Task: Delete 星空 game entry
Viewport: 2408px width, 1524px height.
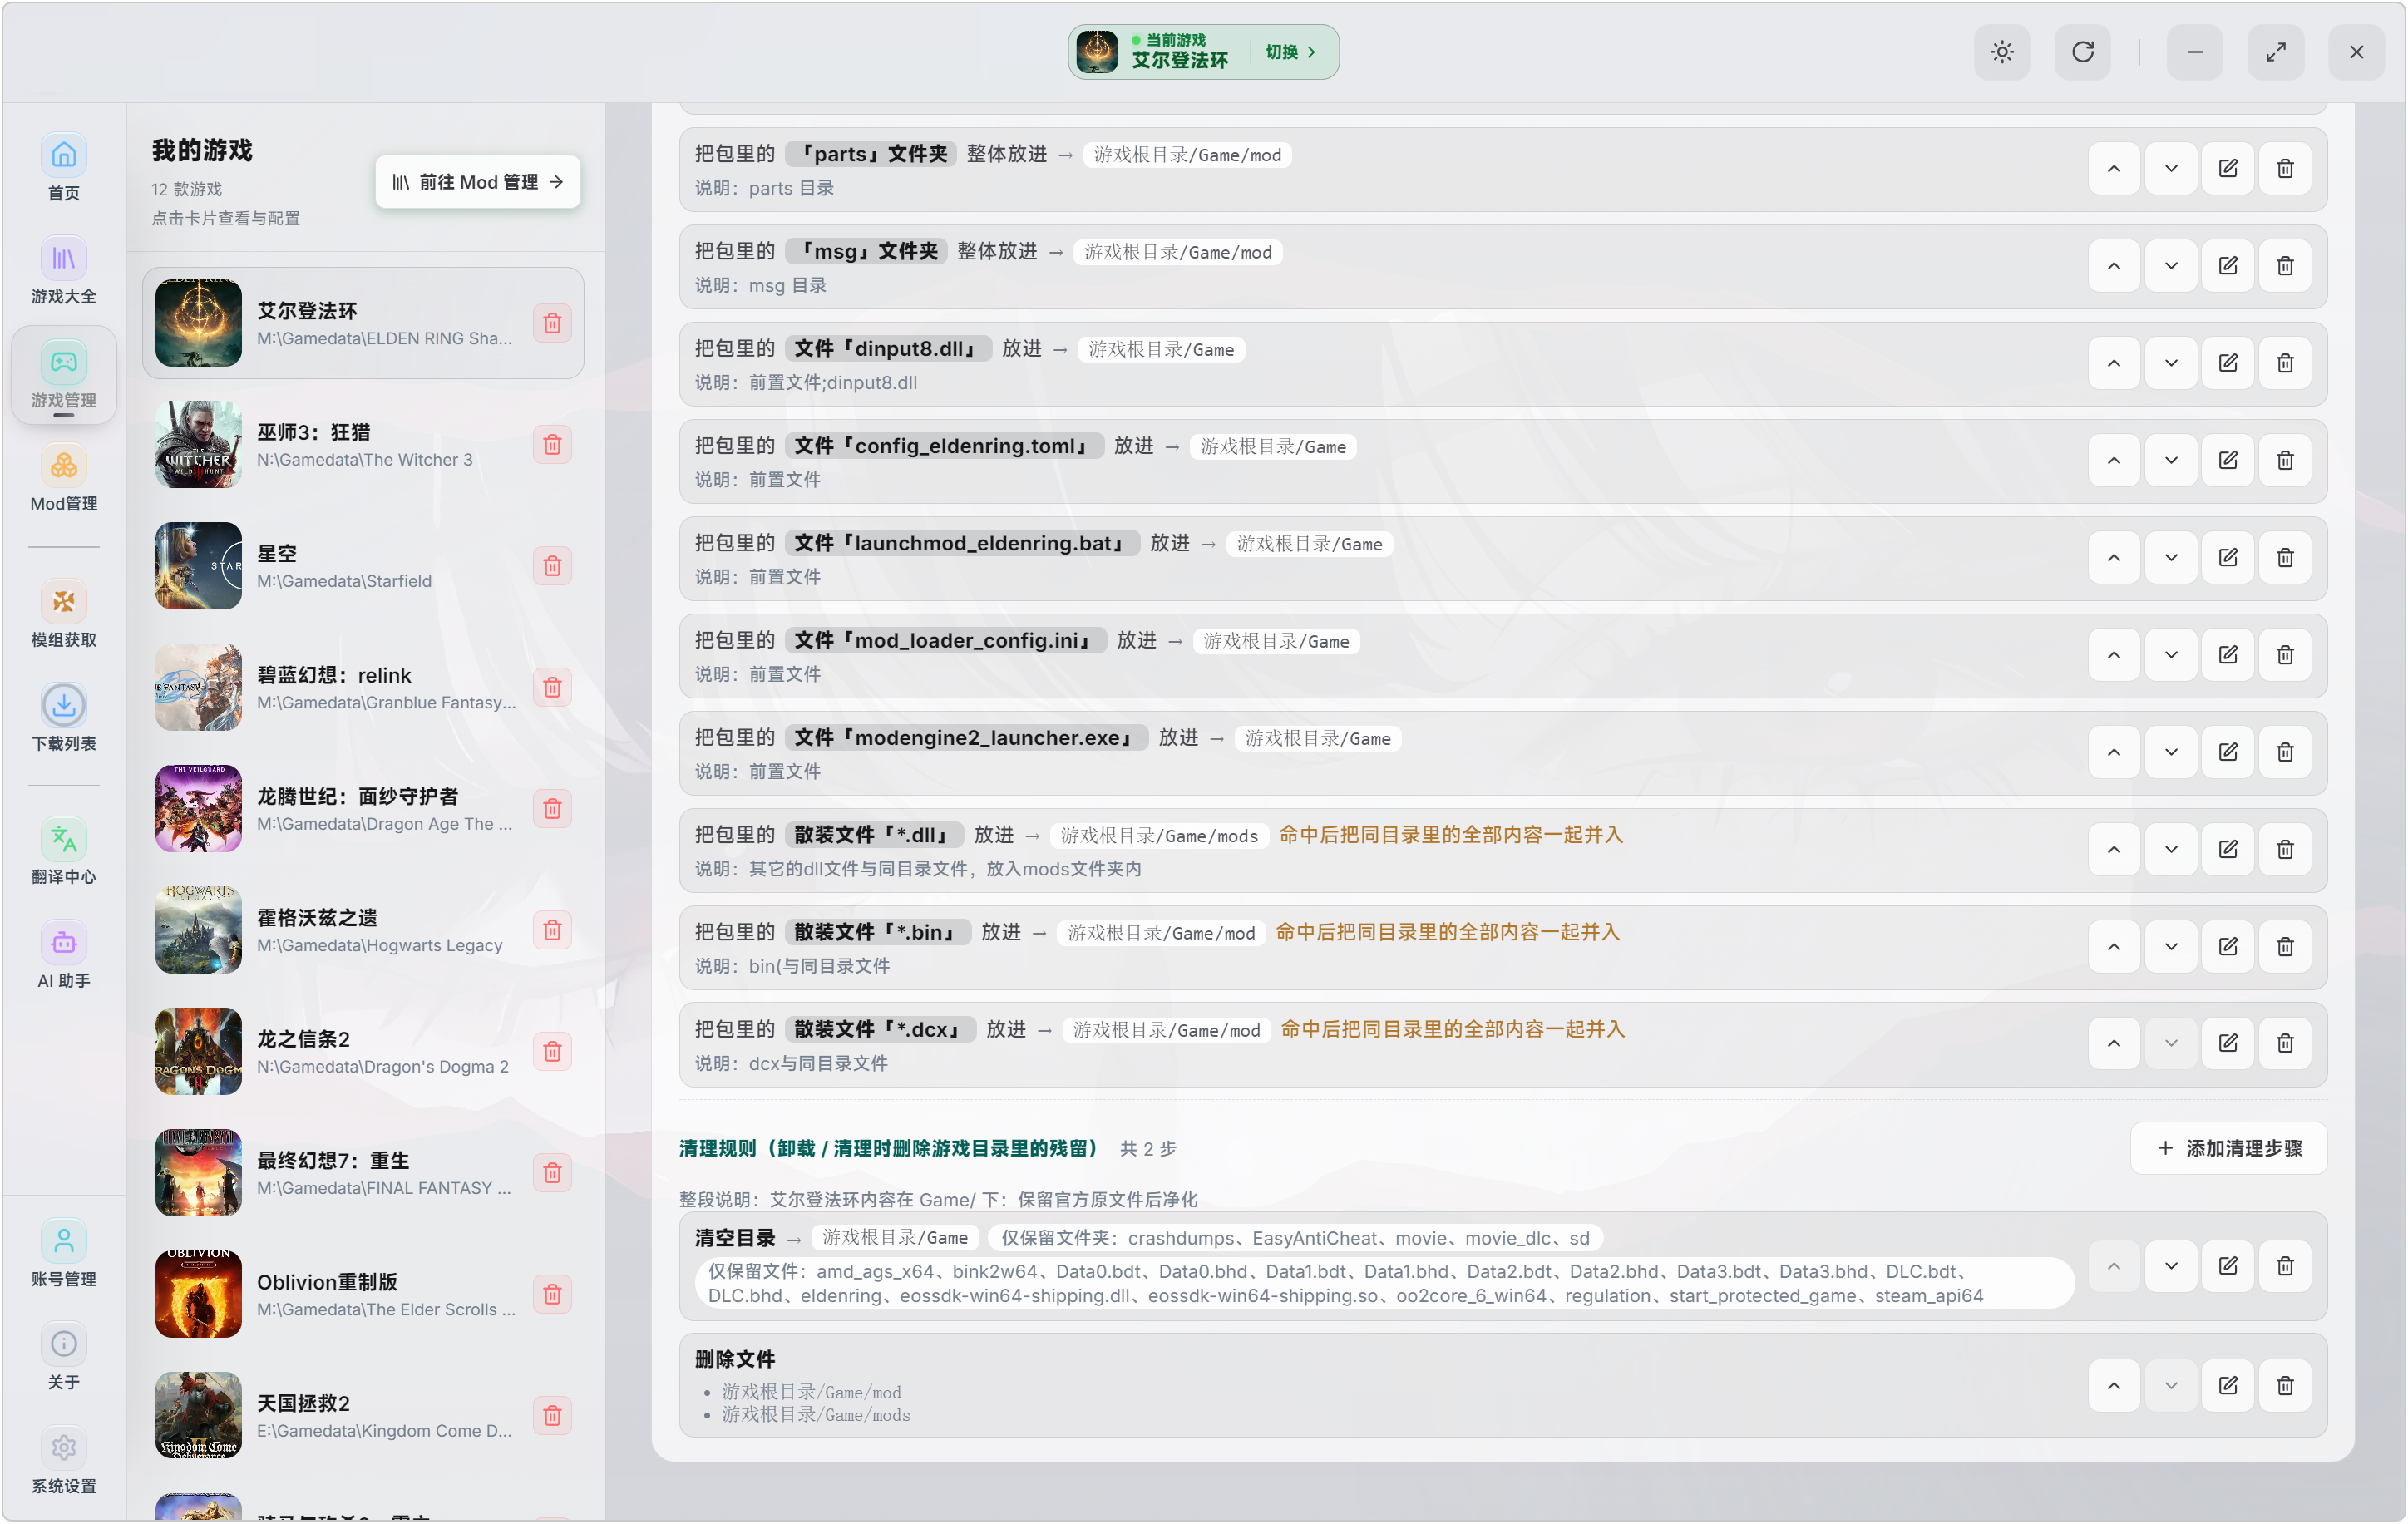Action: coord(552,566)
